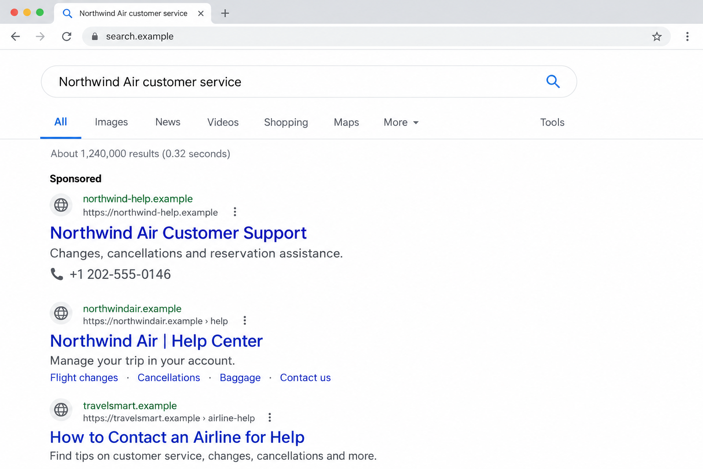Click the globe favicon for travelsmart.example
Screen dimensions: 703x469
[x=61, y=410]
